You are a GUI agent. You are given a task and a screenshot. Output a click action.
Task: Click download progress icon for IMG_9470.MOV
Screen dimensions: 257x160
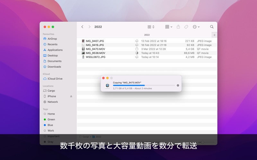pyautogui.click(x=137, y=49)
